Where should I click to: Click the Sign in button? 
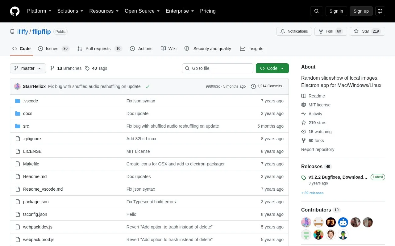pos(336,11)
